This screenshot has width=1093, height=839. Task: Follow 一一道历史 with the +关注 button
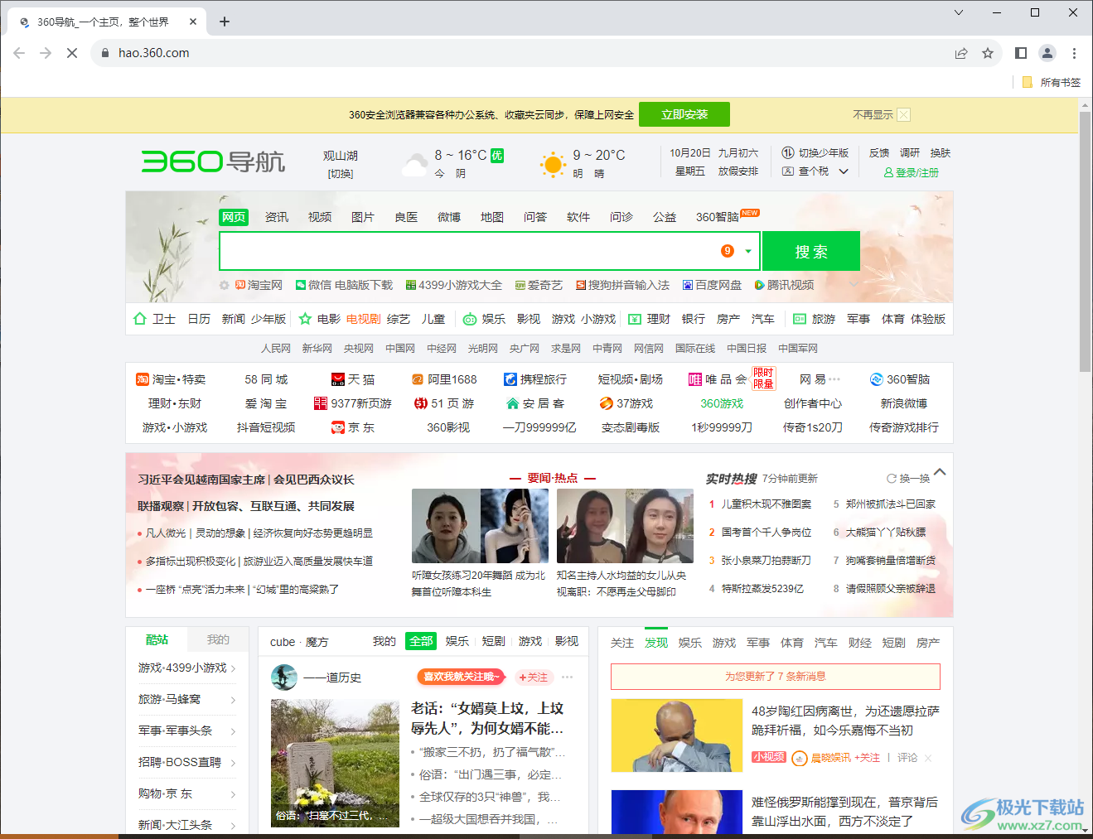tap(533, 677)
